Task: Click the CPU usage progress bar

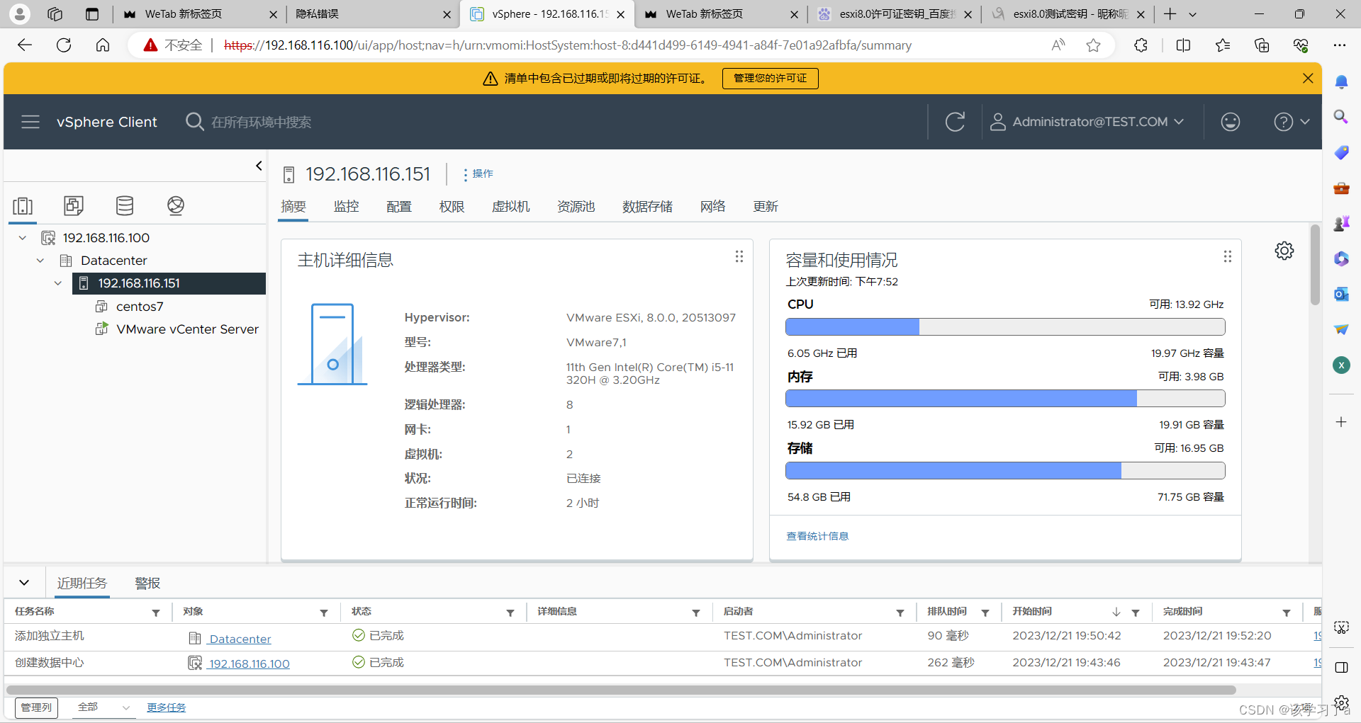Action: tap(1005, 326)
